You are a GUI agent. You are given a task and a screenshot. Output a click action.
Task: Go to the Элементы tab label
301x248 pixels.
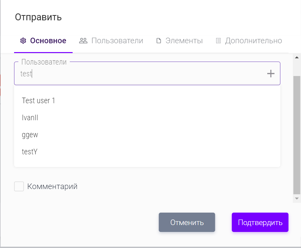tap(184, 41)
